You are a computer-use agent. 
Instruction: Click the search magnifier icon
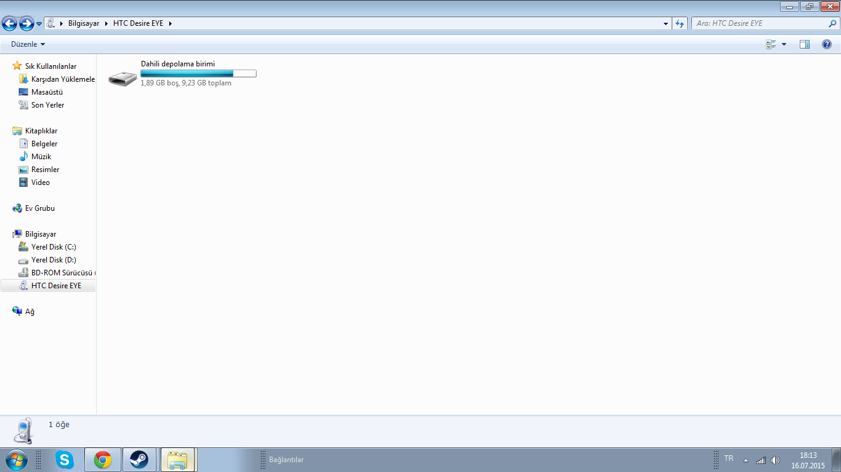pyautogui.click(x=833, y=23)
